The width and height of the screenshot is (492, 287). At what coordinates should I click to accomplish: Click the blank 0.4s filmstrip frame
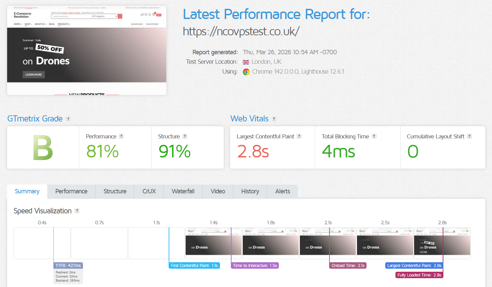click(x=42, y=243)
